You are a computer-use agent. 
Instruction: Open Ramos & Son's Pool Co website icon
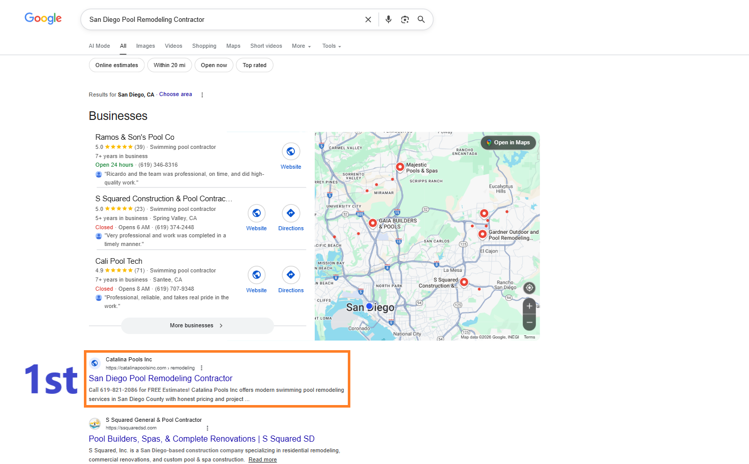tap(291, 151)
